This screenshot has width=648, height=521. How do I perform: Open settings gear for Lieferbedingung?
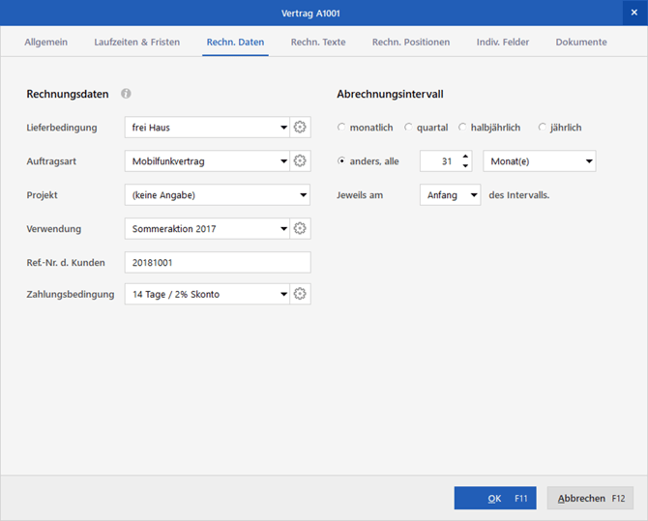[x=300, y=128]
